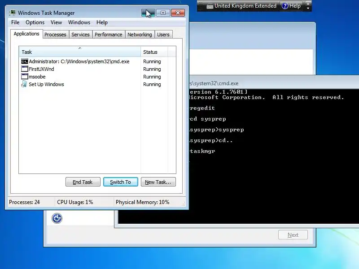Sort by the Task column header
359x269 pixels.
pos(80,52)
